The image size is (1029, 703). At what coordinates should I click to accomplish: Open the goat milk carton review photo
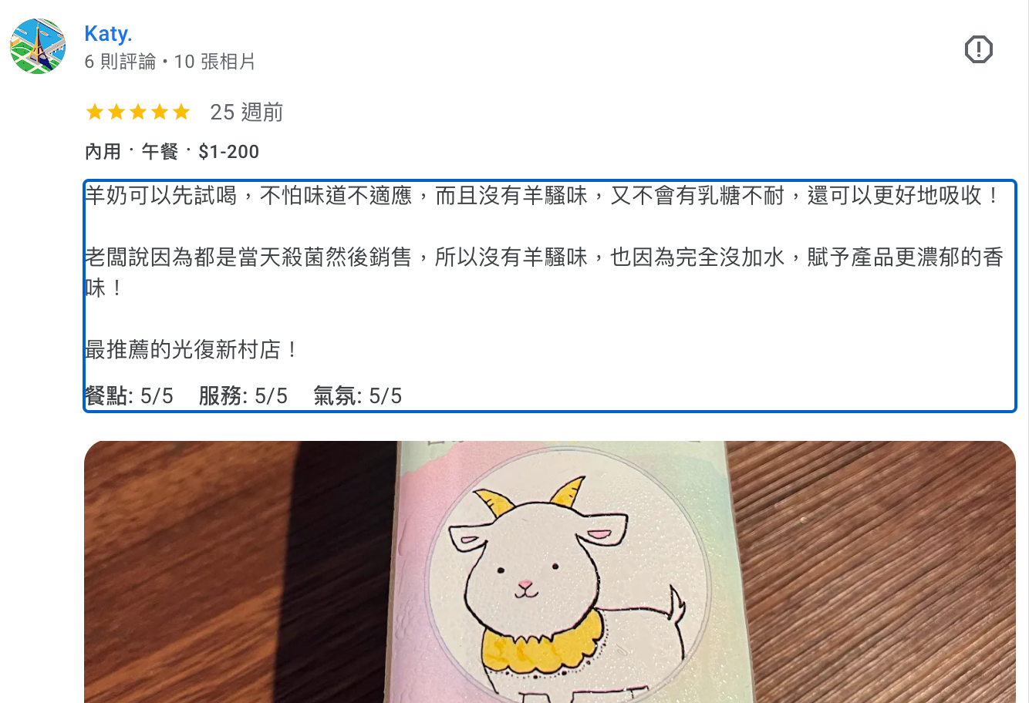(x=550, y=572)
